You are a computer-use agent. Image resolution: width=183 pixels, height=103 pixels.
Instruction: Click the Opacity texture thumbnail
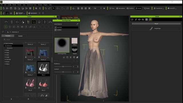[74, 49]
